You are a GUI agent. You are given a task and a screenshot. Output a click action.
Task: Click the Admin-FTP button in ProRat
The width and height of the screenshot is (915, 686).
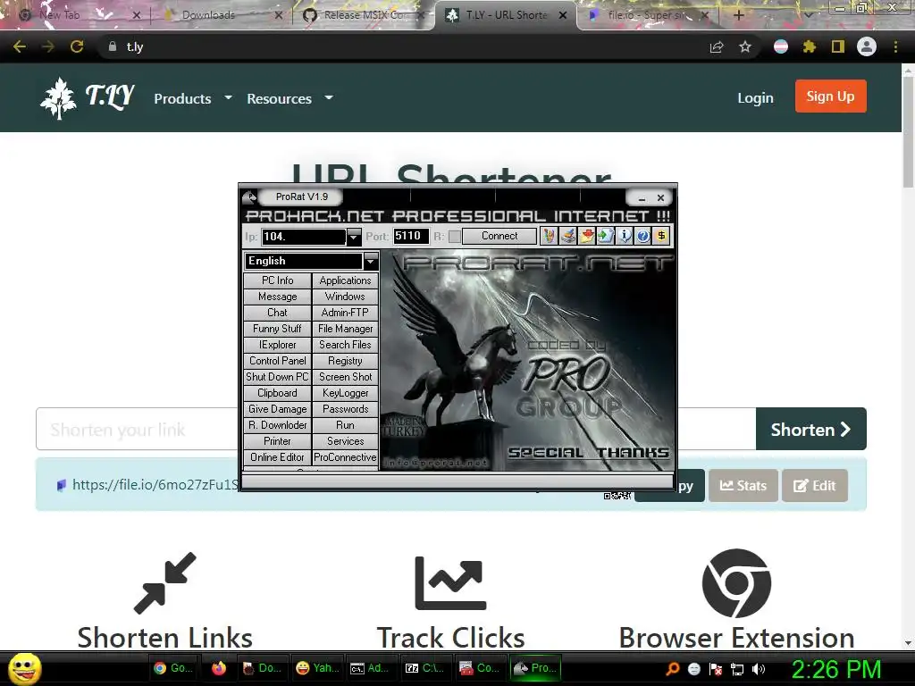point(346,313)
